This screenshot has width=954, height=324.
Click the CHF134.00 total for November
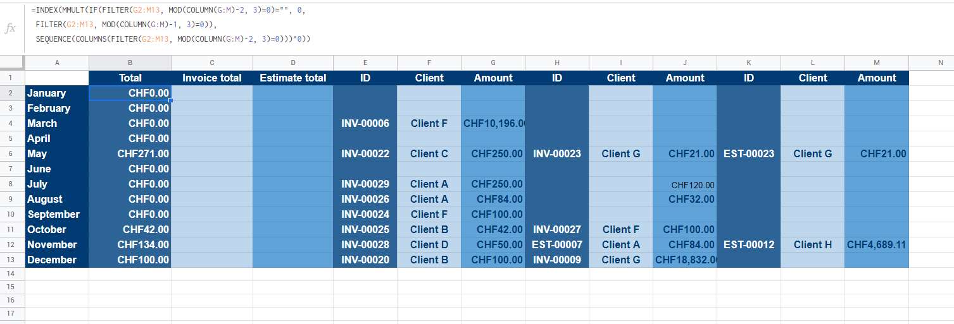[130, 244]
